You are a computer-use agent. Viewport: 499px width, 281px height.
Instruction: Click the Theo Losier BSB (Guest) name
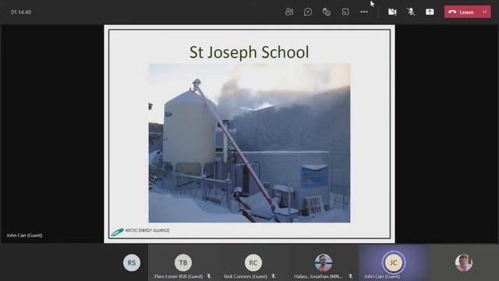[179, 276]
